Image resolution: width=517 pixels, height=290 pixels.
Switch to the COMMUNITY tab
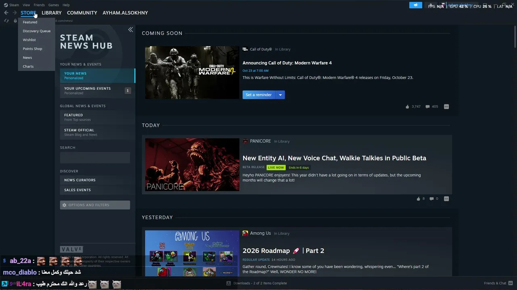(x=82, y=13)
